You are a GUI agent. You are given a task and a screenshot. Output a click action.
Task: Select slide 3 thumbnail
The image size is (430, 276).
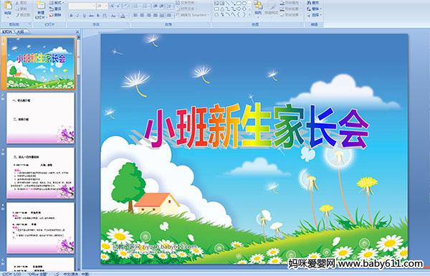[x=41, y=173]
